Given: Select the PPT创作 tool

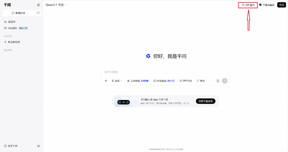Looking at the screenshot, I should coord(186,81).
